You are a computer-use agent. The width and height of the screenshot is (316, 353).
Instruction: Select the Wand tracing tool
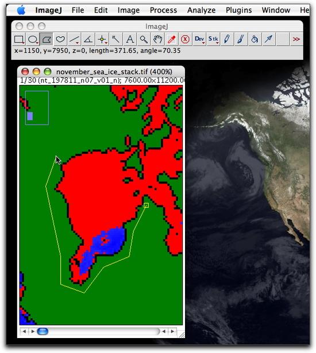(116, 40)
